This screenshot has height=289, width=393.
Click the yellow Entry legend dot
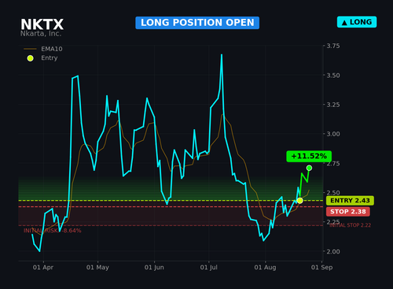tap(31, 58)
